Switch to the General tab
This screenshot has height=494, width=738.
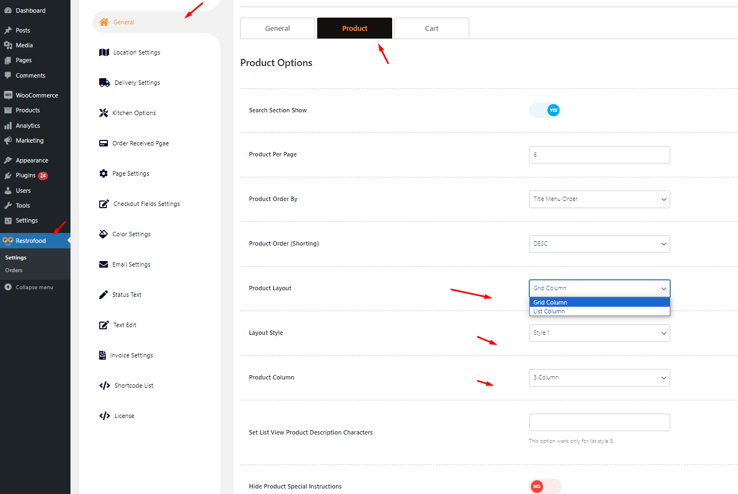point(278,28)
